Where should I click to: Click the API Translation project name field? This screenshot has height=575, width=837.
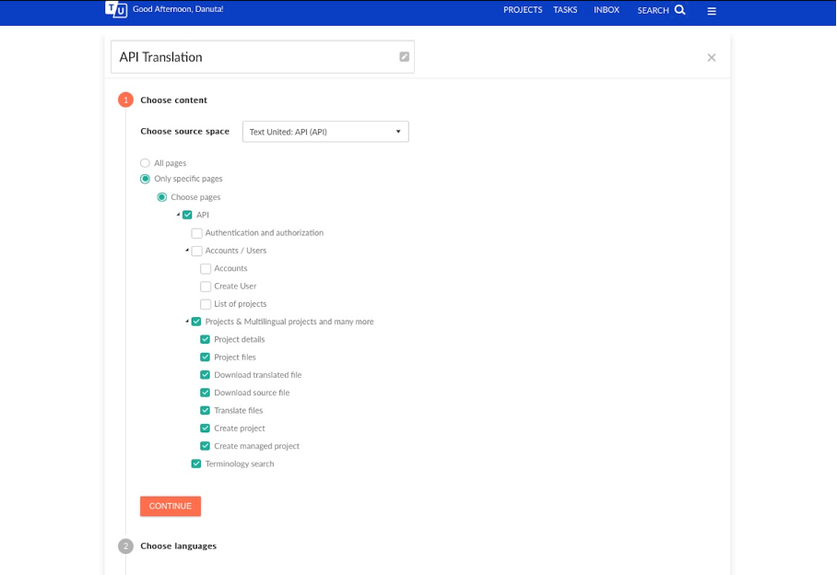263,57
